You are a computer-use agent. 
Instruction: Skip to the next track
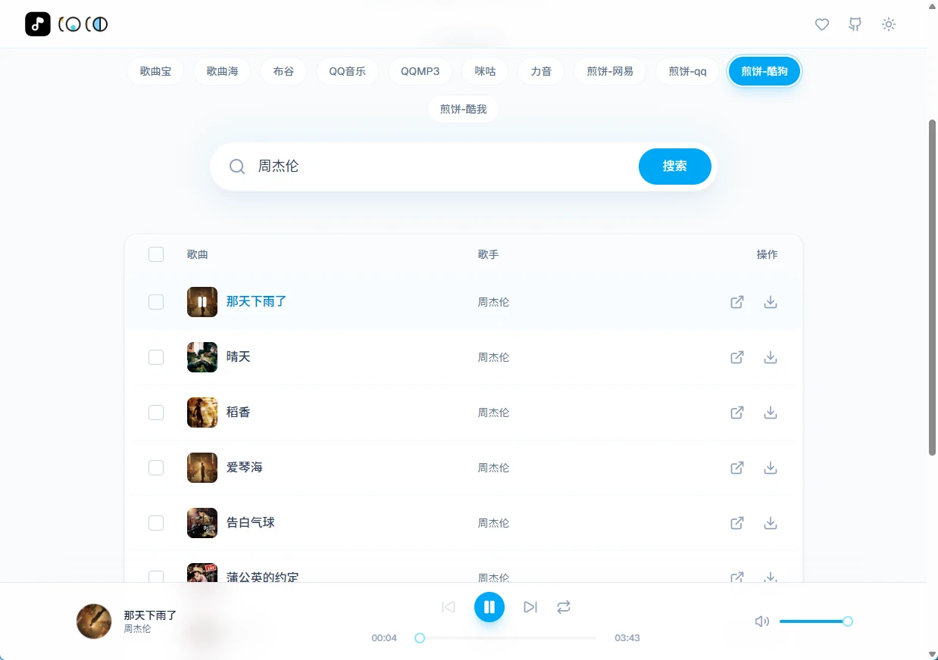click(x=530, y=607)
